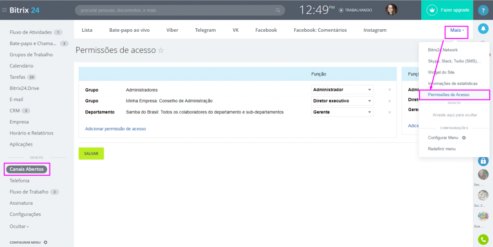Select Widget do Site menu item

tap(441, 73)
